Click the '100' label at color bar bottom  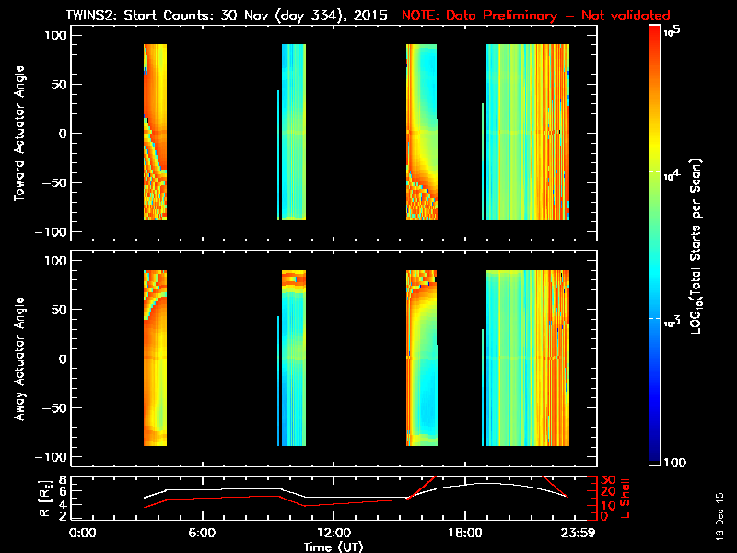pyautogui.click(x=675, y=463)
